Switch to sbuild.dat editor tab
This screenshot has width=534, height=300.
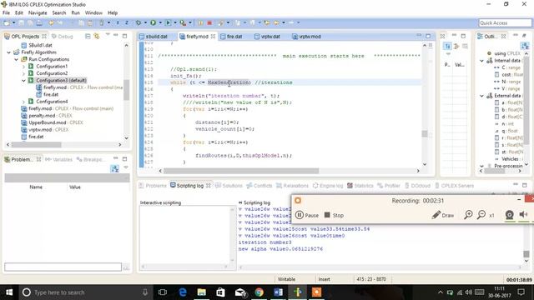point(154,37)
